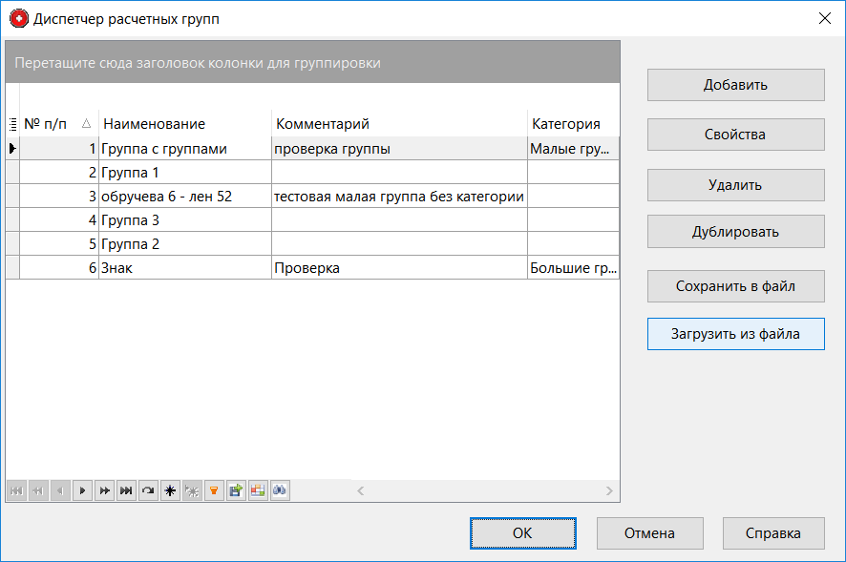Image resolution: width=846 pixels, height=562 pixels.
Task: Jump to last record in navigator
Action: [126, 490]
